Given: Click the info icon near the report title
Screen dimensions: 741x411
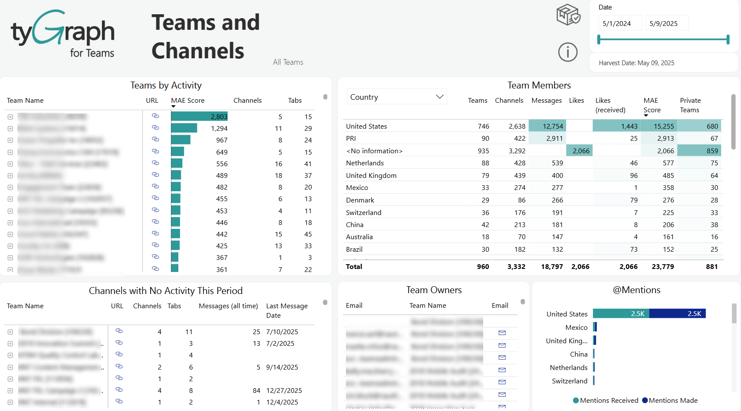Looking at the screenshot, I should [568, 52].
